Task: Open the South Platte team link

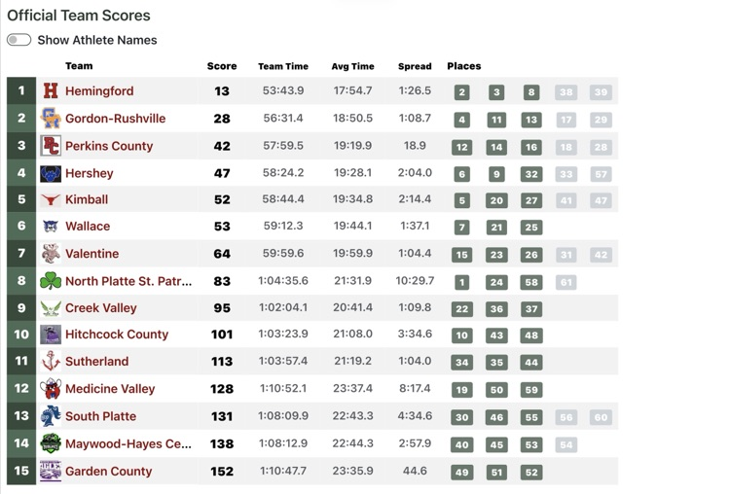Action: [101, 416]
